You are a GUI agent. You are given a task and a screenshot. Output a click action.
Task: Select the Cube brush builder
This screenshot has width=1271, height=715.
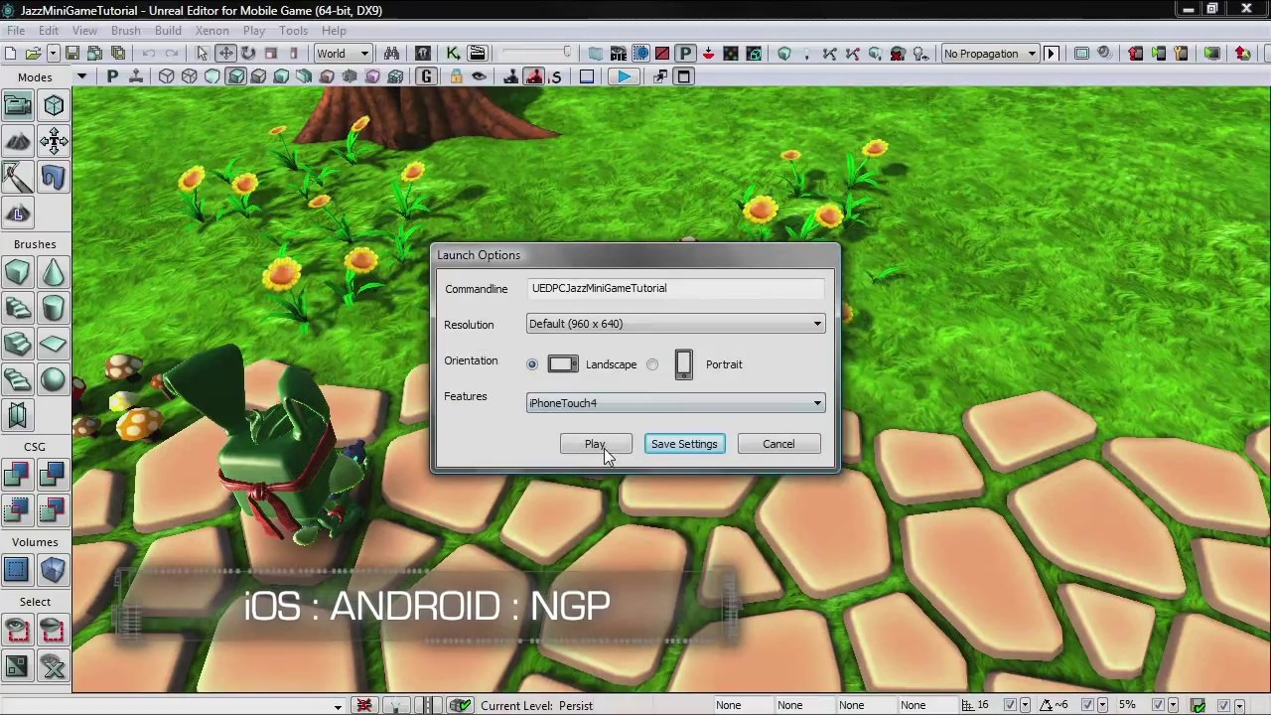18,272
